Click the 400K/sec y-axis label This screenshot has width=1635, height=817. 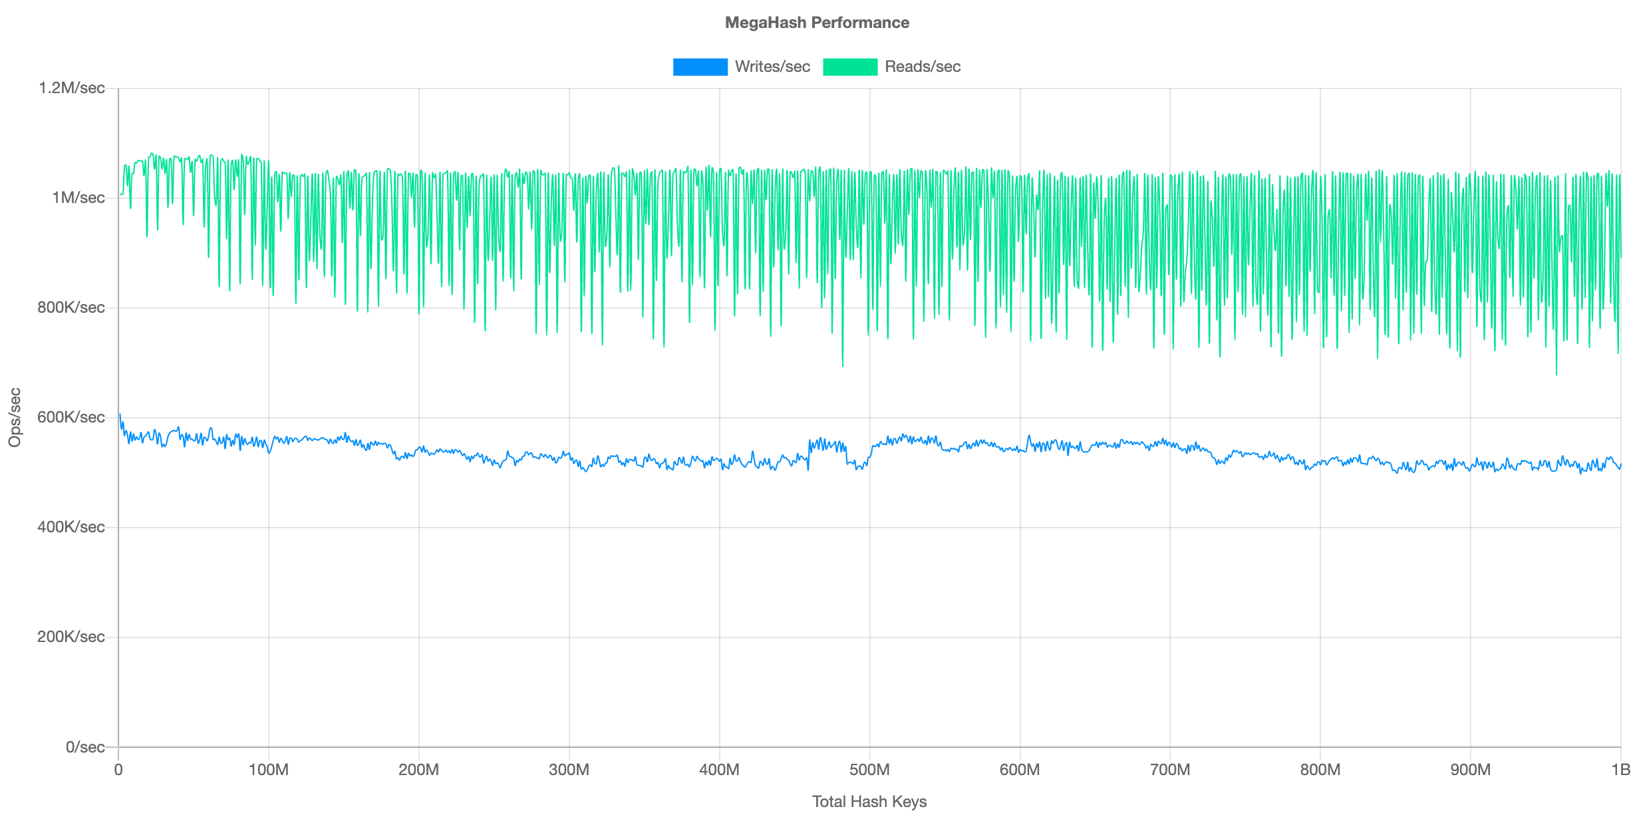pos(71,527)
